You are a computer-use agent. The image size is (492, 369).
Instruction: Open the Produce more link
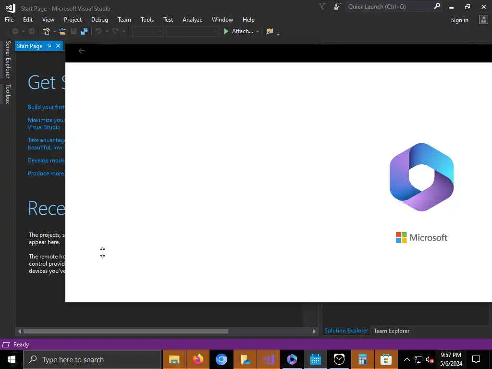[x=46, y=173]
